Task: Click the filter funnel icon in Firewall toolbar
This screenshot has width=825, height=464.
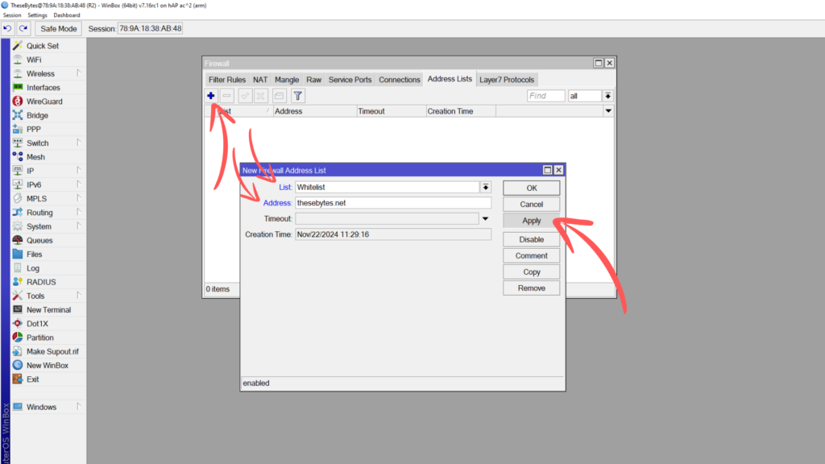Action: tap(297, 96)
